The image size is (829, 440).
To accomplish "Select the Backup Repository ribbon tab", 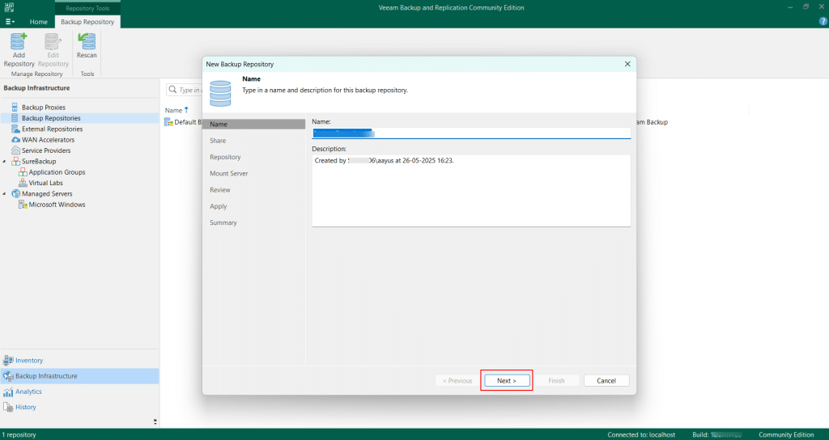I will coord(87,22).
